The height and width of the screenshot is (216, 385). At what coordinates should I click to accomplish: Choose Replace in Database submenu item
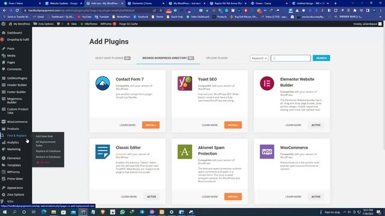point(48,151)
